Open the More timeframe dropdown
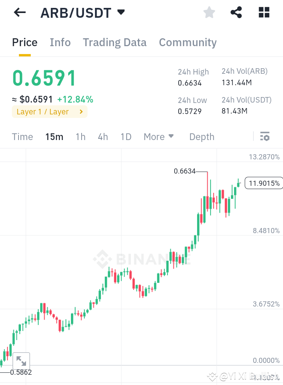The image size is (283, 385). (x=158, y=136)
